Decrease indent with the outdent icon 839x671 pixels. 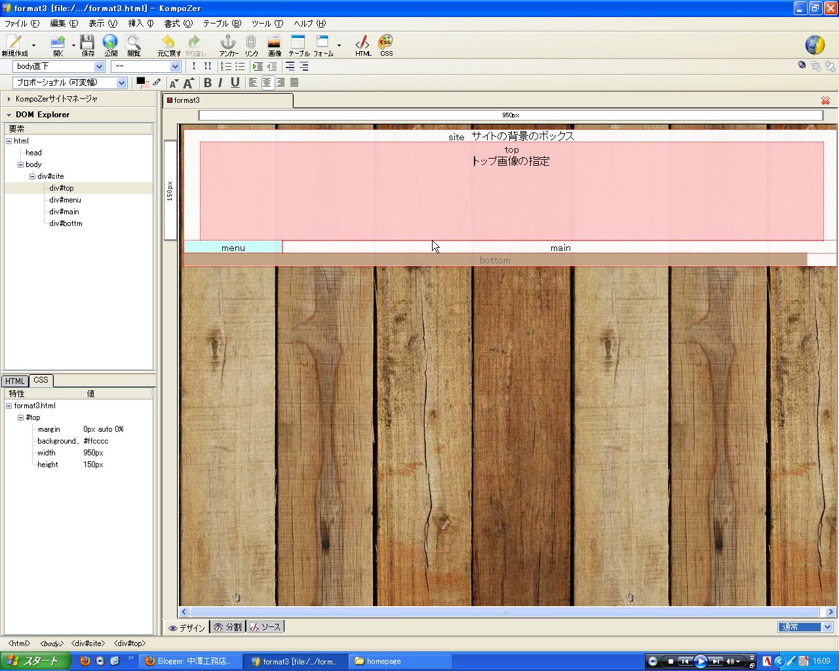click(272, 66)
